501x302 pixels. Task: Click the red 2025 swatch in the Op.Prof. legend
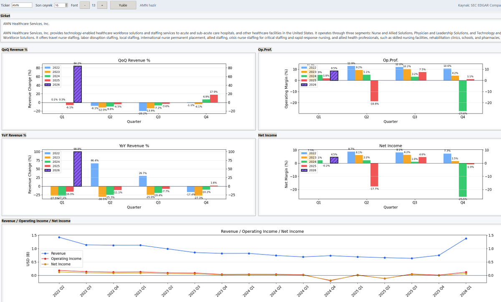(x=304, y=81)
